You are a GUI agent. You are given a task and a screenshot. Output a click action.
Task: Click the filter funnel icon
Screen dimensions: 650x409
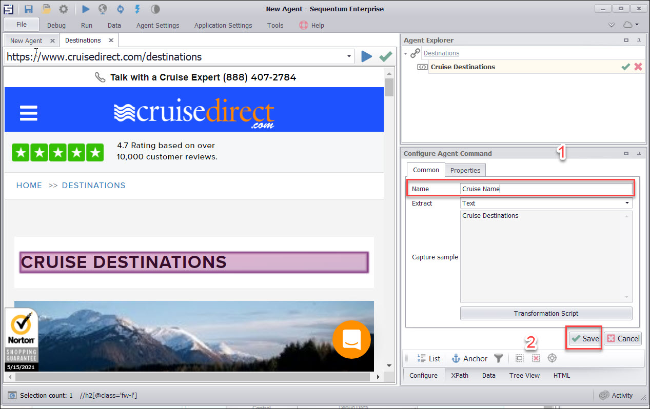498,358
